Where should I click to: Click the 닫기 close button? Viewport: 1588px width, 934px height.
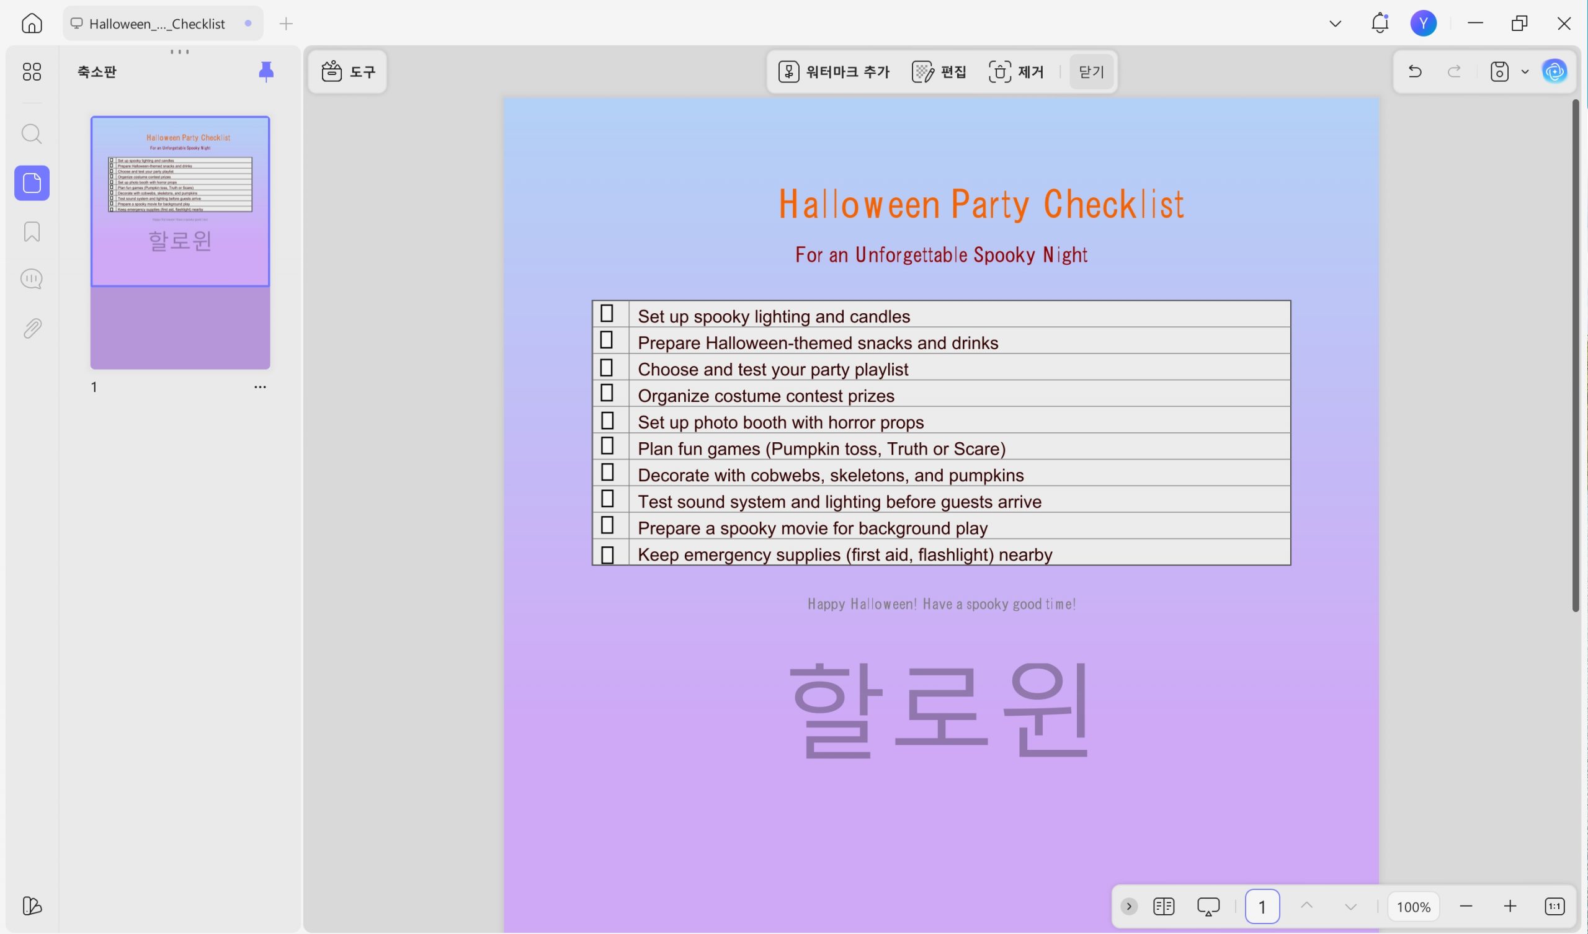click(1091, 72)
